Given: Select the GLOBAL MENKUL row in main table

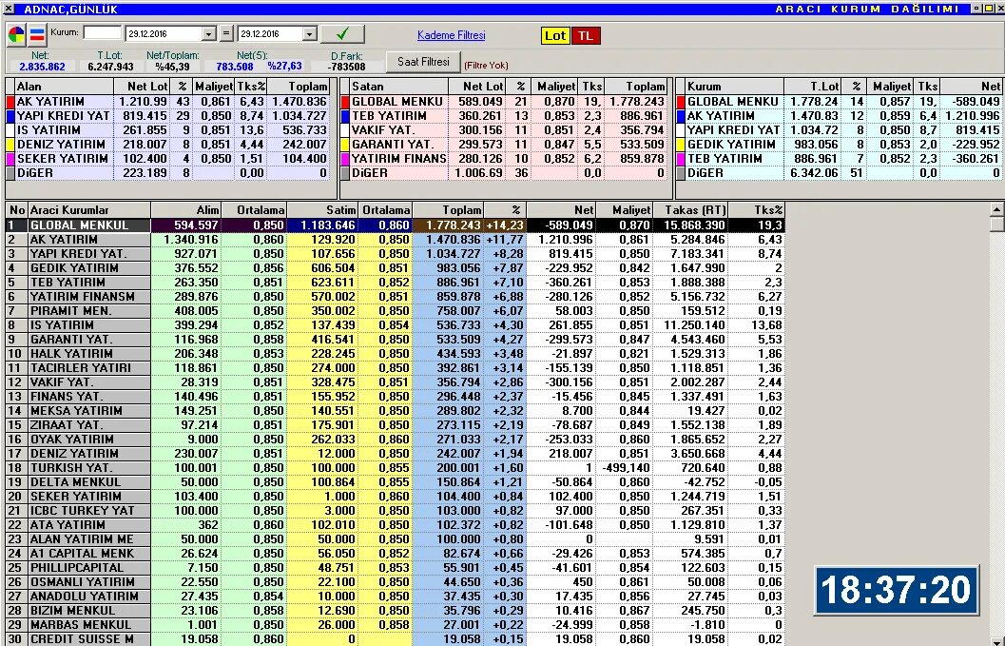Looking at the screenshot, I should 396,225.
